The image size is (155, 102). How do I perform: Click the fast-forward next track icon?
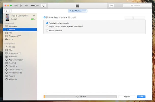point(26,6)
